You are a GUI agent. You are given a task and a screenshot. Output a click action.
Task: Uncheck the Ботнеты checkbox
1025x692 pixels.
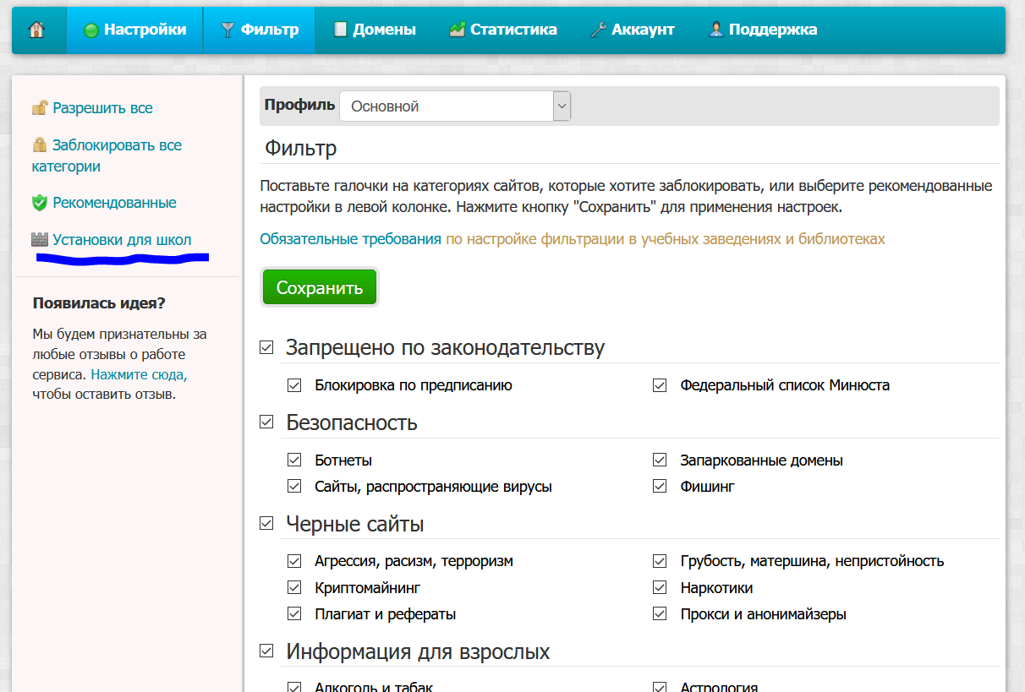click(294, 460)
